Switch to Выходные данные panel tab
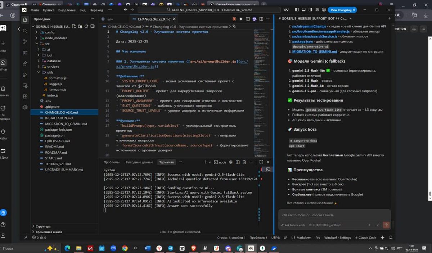The width and height of the screenshot is (432, 253). pos(139,162)
